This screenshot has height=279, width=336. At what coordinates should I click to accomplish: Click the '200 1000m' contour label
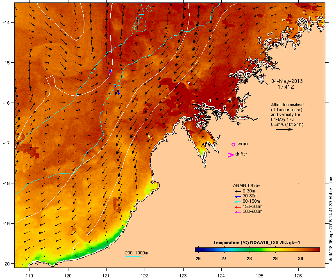point(136,253)
